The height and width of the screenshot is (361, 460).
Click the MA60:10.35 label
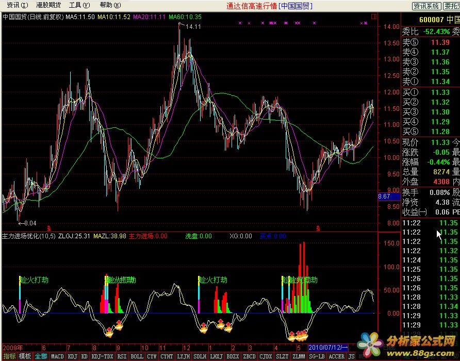pos(185,17)
